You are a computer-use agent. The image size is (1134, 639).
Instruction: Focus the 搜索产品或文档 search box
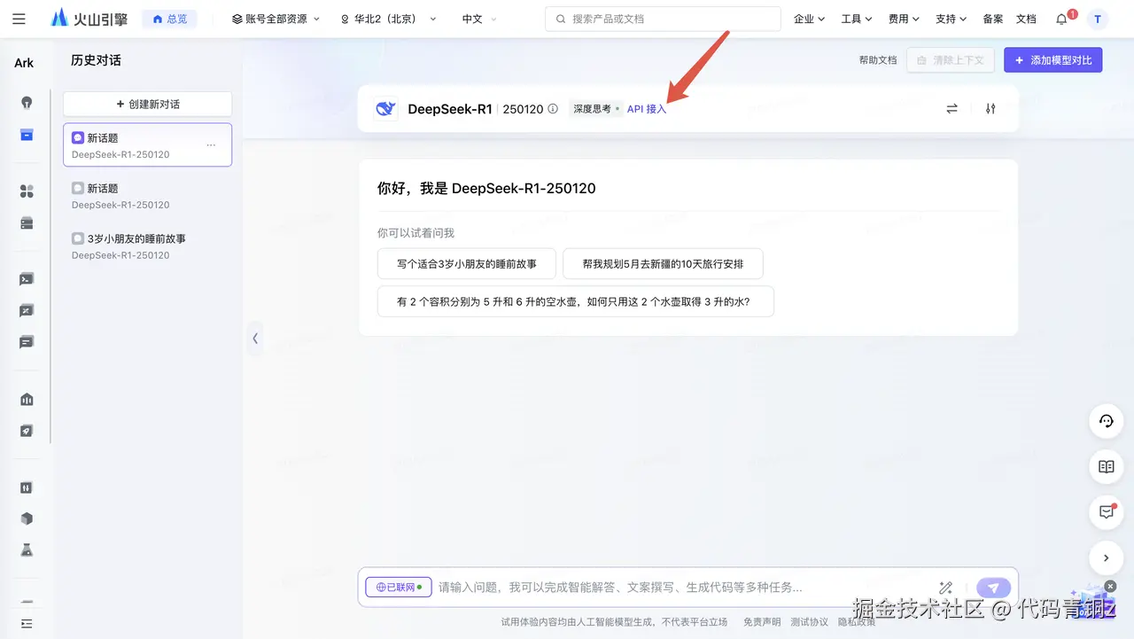[663, 19]
